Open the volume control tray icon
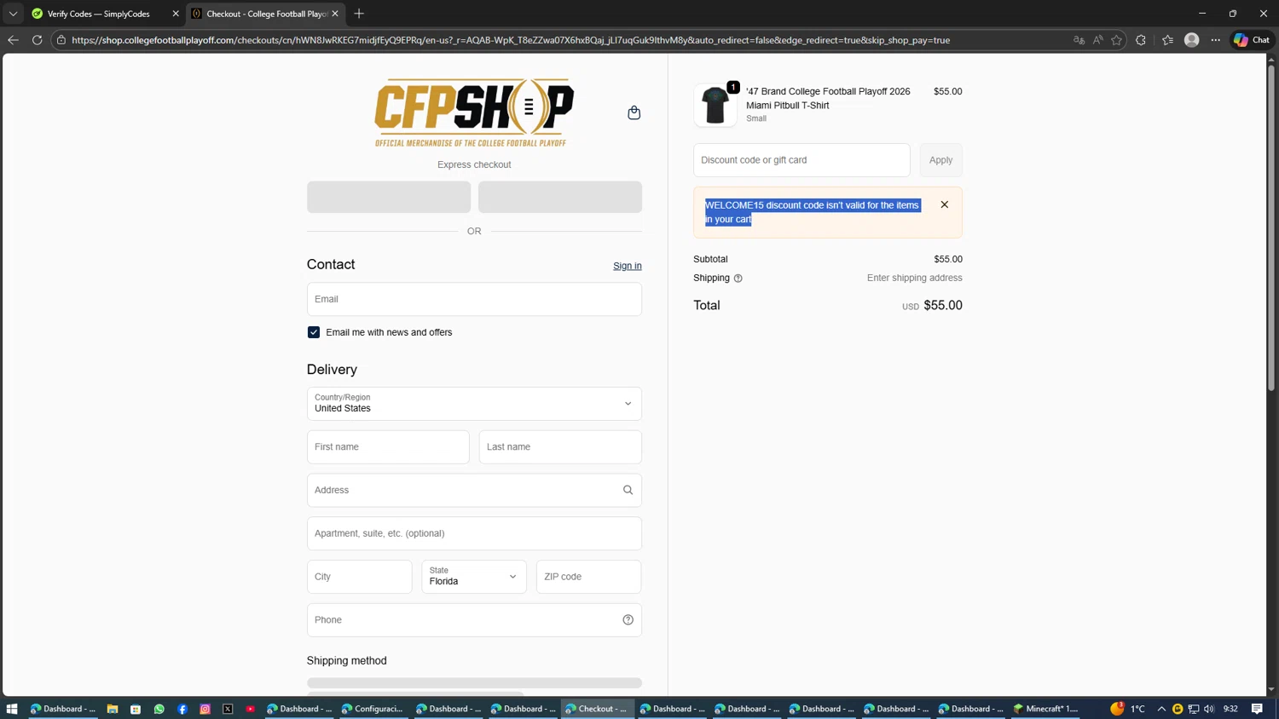The height and width of the screenshot is (719, 1279). pos(1209,709)
